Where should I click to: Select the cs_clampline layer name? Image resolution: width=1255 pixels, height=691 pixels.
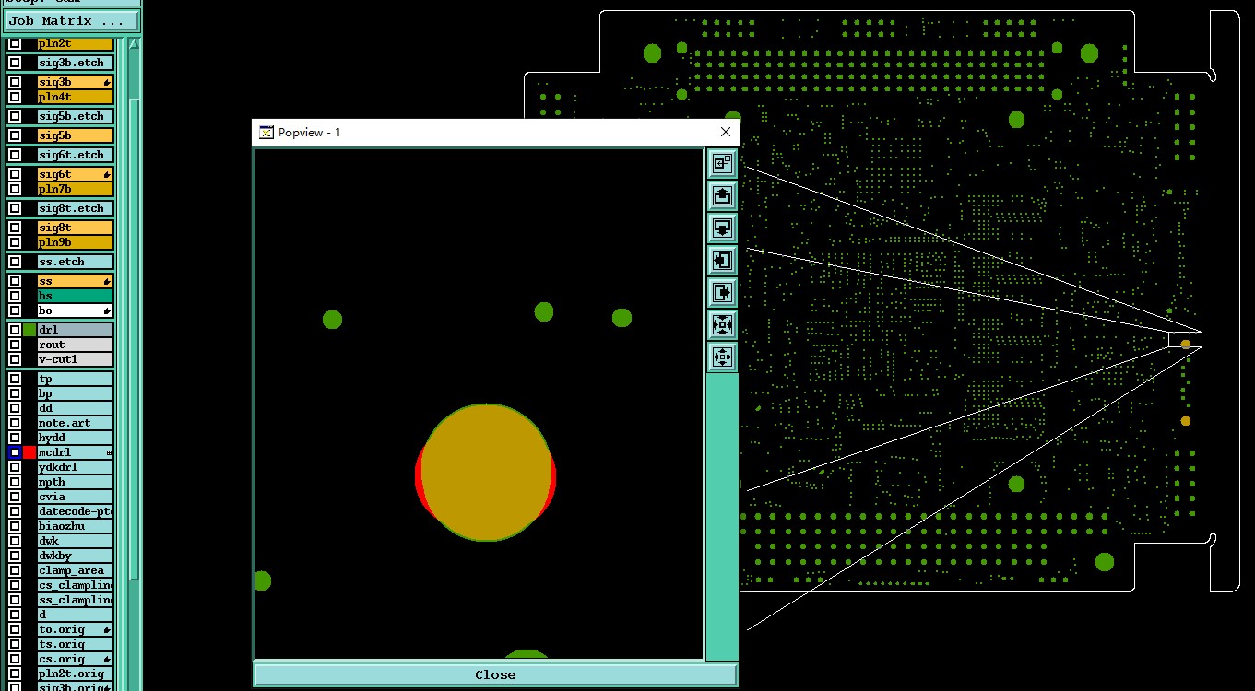pos(76,585)
